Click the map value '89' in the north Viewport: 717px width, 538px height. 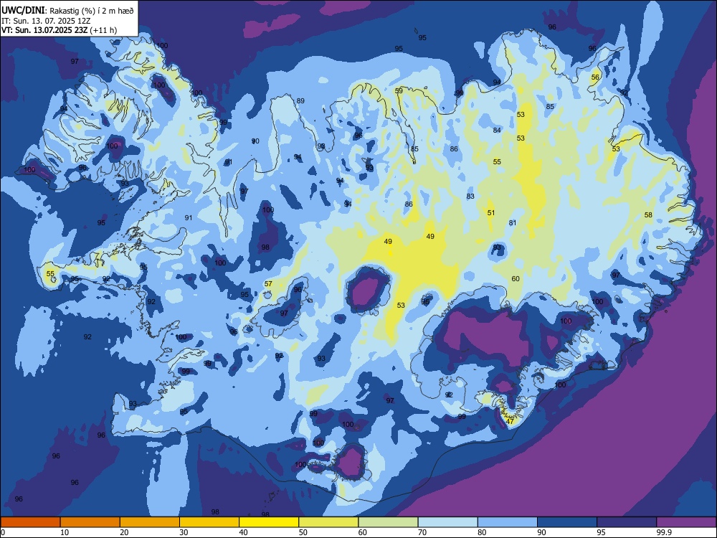click(300, 101)
